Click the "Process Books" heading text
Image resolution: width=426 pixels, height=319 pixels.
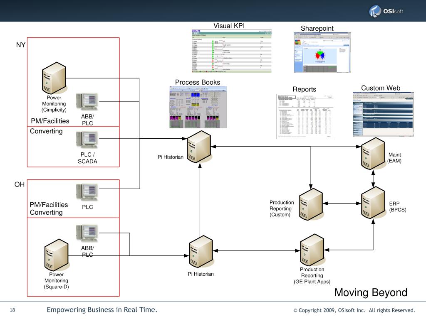point(198,82)
